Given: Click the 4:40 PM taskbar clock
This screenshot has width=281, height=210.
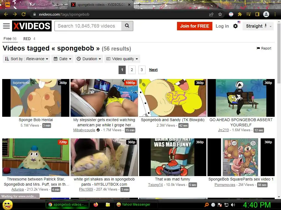Looking at the screenshot, I should [x=257, y=205].
